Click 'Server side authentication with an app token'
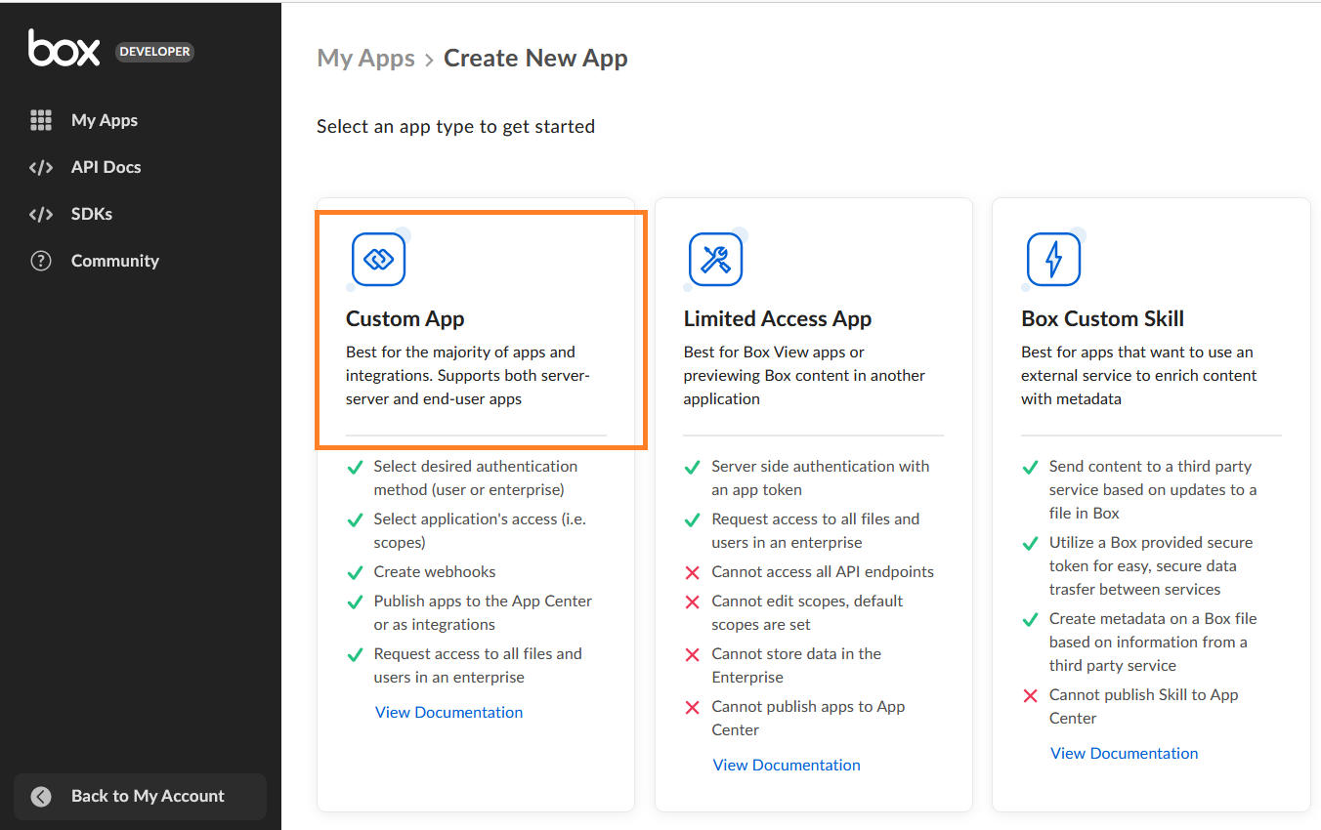 (821, 477)
